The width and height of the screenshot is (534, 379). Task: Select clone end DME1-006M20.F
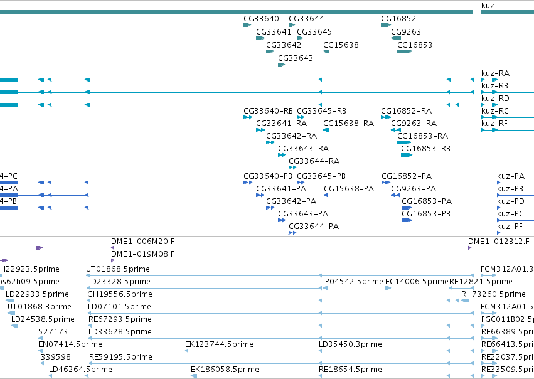[x=142, y=242]
